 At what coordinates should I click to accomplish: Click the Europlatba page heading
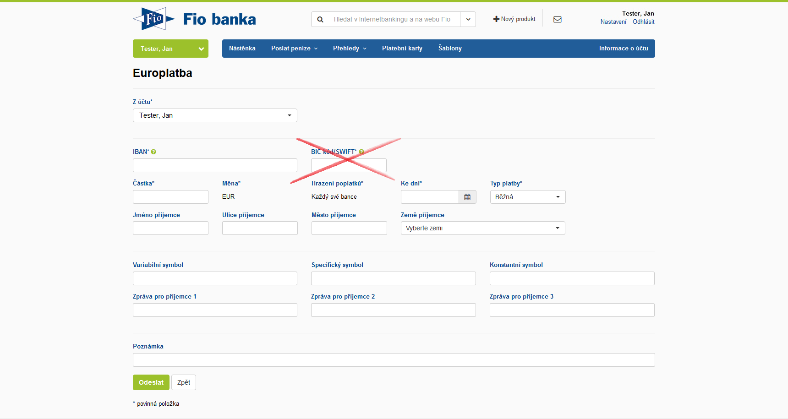coord(163,73)
